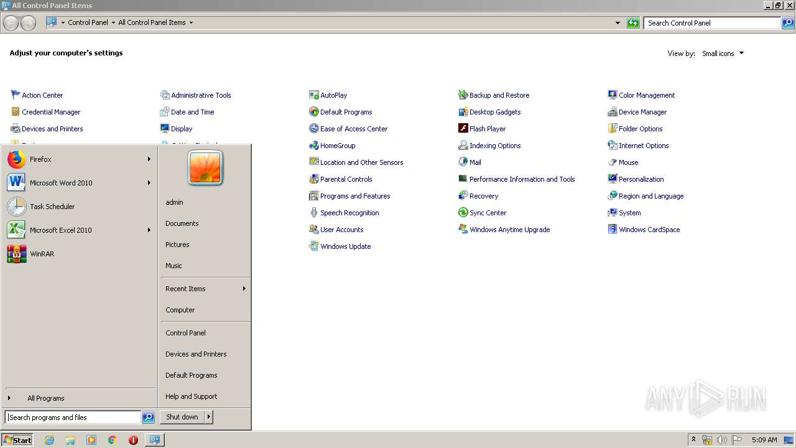Open Performance Information and Tools link
Image resolution: width=796 pixels, height=448 pixels.
pos(522,179)
